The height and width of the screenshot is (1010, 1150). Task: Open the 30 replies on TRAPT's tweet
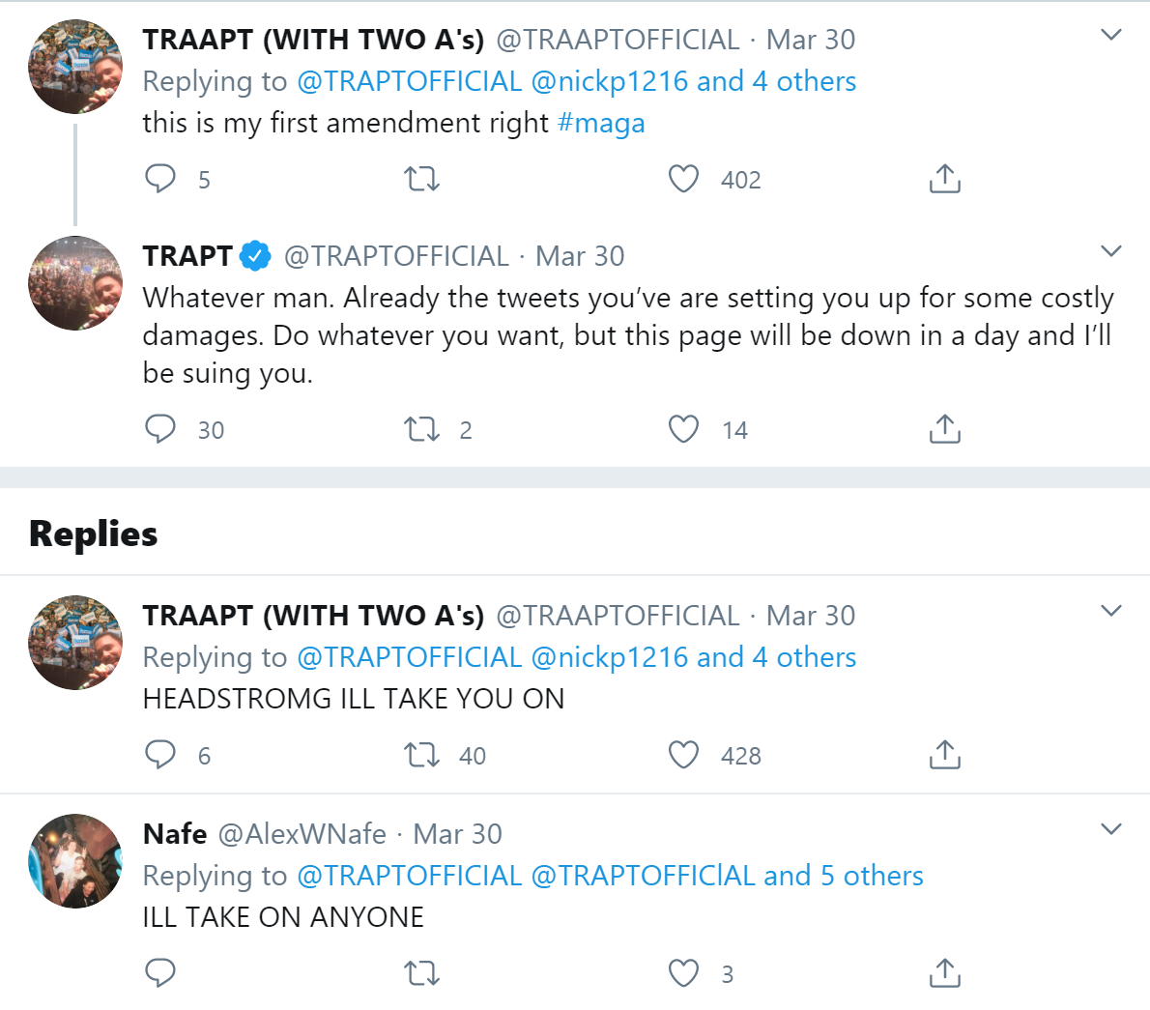(x=184, y=429)
